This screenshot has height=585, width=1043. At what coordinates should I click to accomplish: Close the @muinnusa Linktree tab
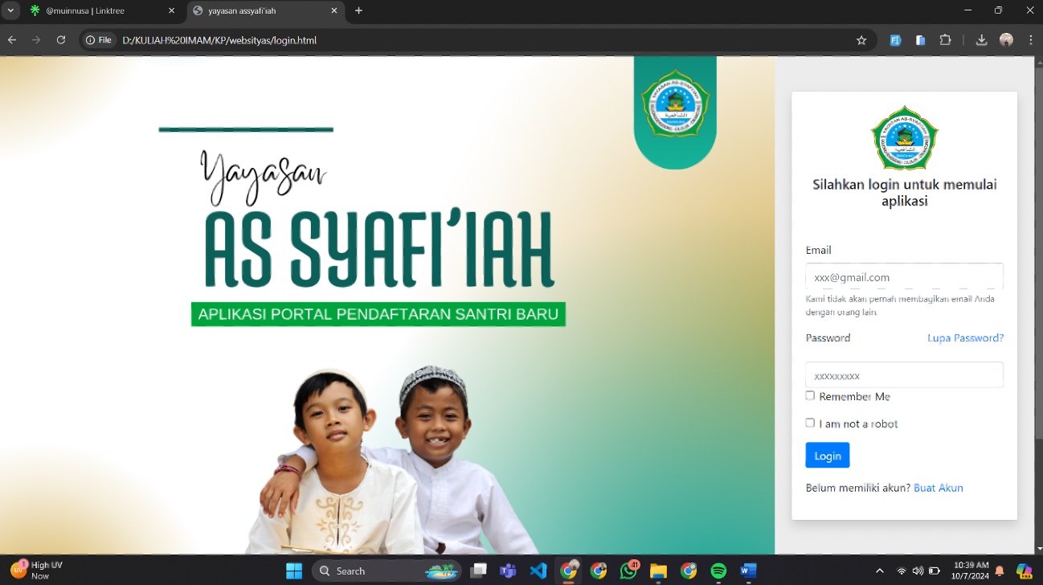click(171, 10)
